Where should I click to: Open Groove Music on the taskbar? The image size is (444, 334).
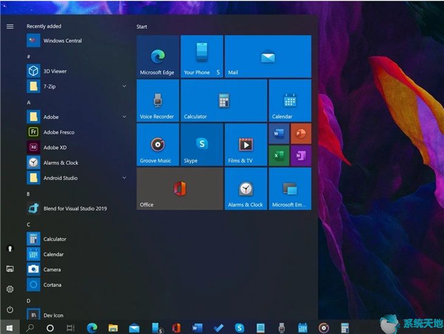324,328
